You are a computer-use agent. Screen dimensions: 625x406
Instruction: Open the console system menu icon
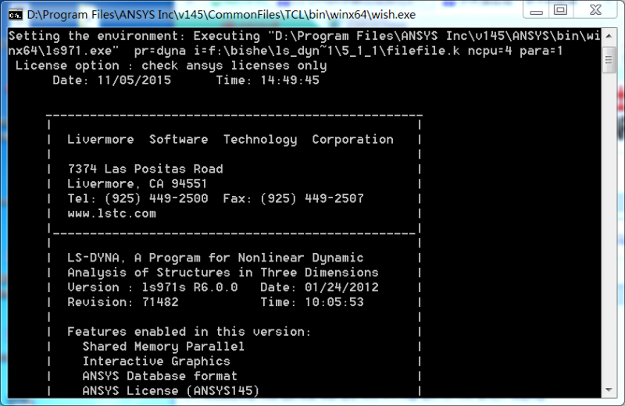coord(15,15)
